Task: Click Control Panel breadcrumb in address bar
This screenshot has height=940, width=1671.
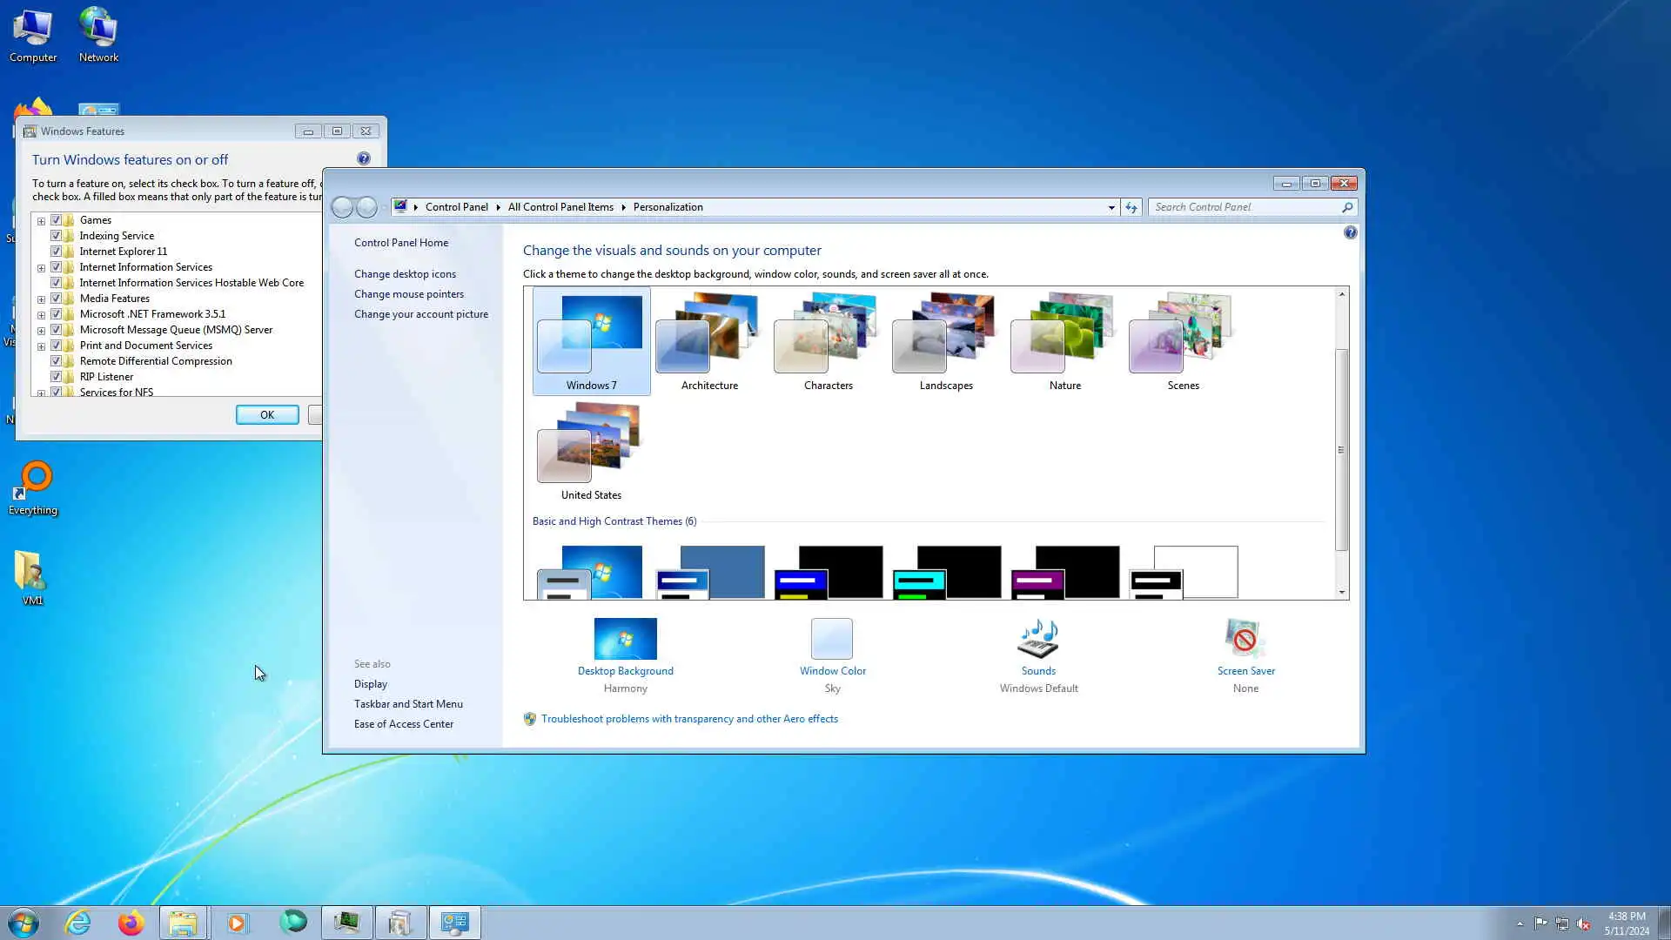Action: coord(456,207)
